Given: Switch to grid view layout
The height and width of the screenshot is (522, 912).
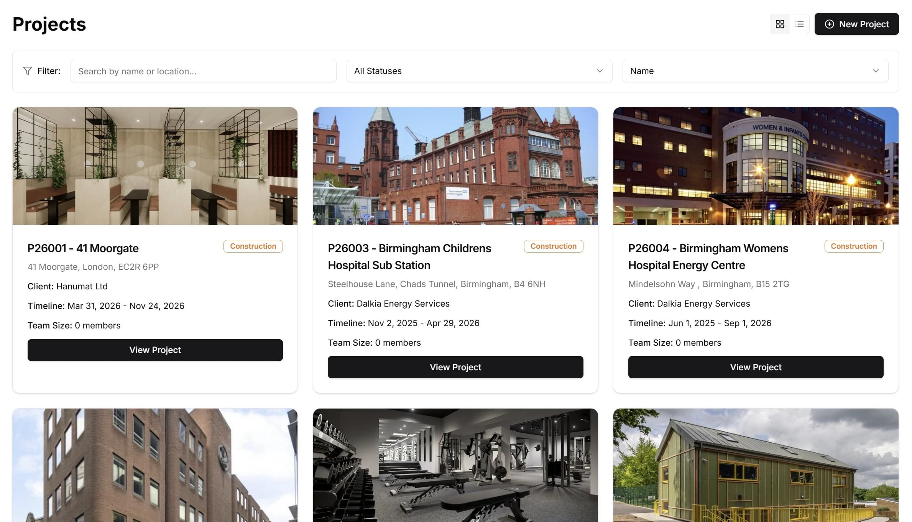Looking at the screenshot, I should click(780, 24).
